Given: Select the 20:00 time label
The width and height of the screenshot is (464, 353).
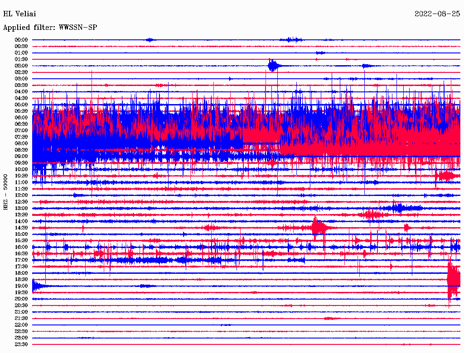Looking at the screenshot, I should [21, 299].
